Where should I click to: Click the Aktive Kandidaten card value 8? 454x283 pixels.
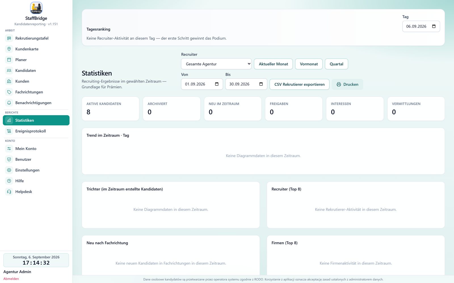pos(89,112)
